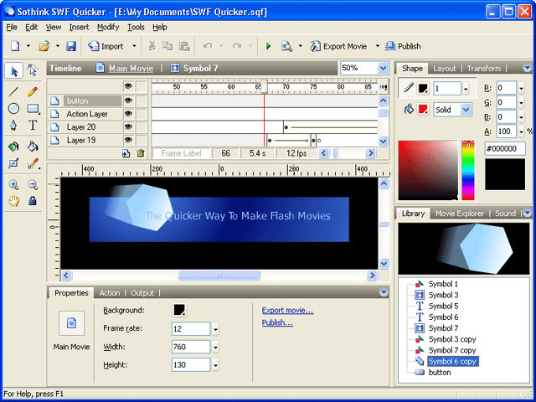Select the Hand tool

(x=13, y=201)
